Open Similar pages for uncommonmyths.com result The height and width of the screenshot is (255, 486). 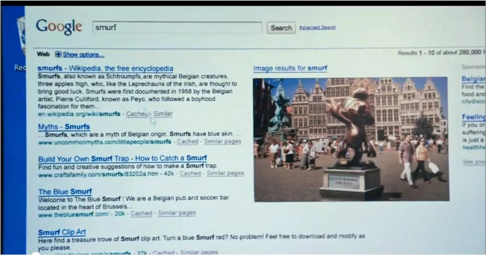tap(222, 141)
